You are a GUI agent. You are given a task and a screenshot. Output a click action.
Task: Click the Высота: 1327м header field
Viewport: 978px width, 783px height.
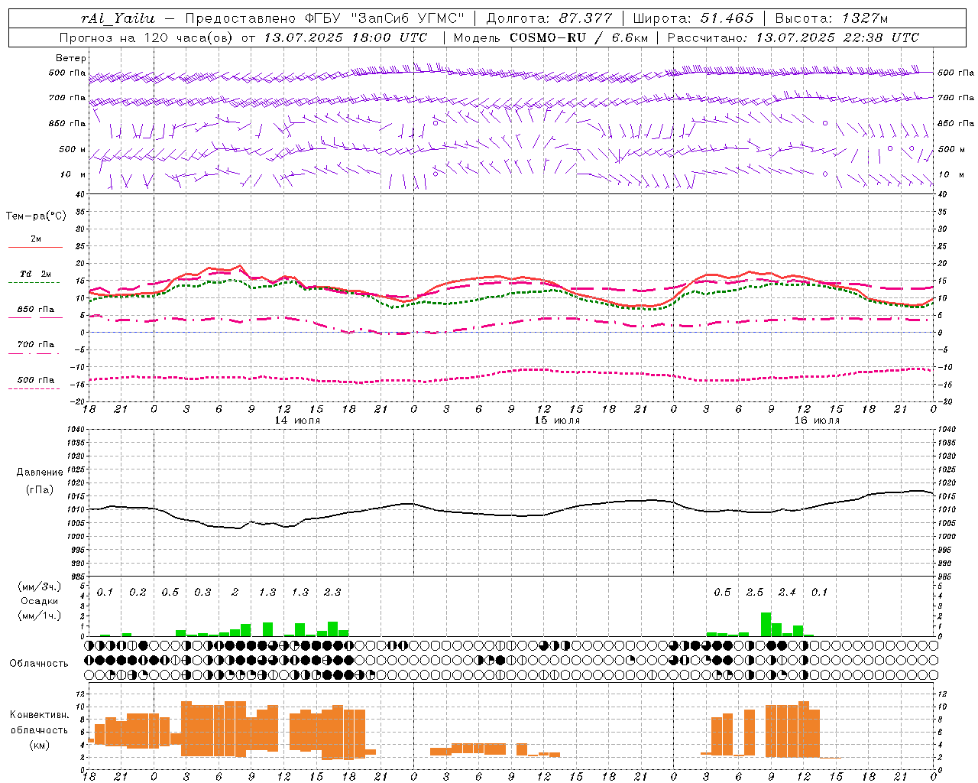point(831,18)
